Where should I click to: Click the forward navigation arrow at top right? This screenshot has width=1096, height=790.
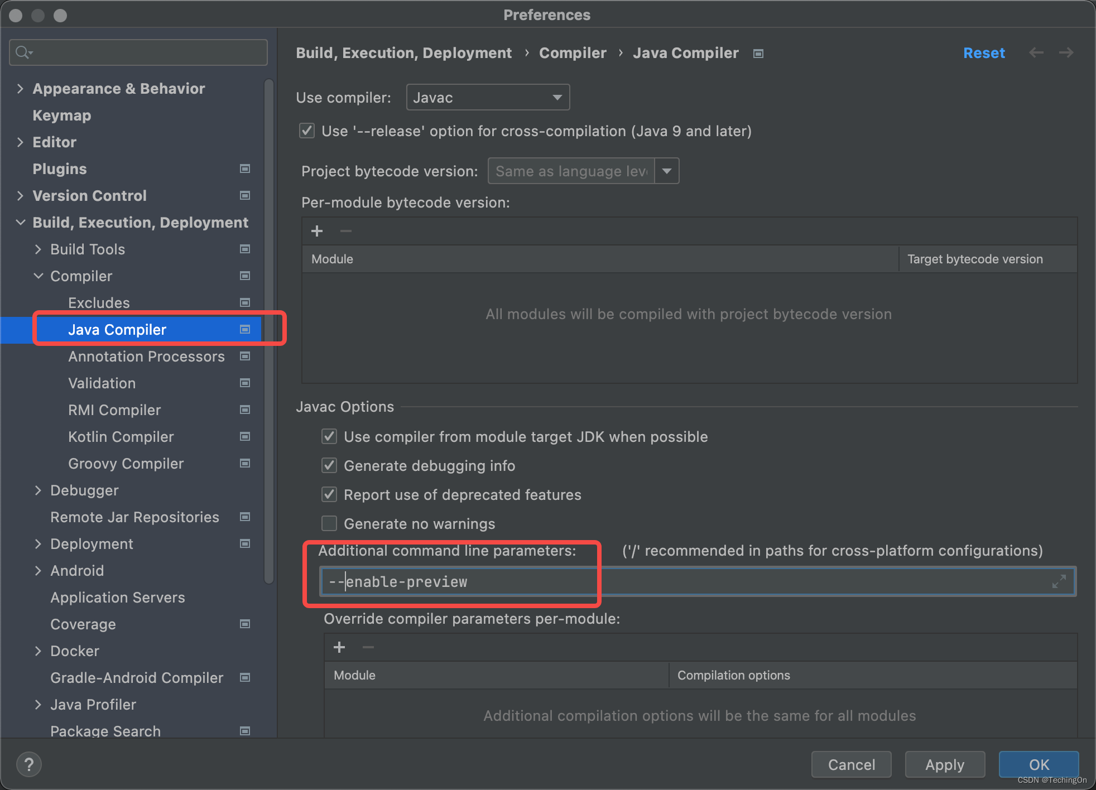1066,52
